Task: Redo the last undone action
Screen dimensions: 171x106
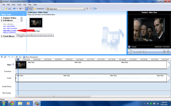Action: coord(20,9)
